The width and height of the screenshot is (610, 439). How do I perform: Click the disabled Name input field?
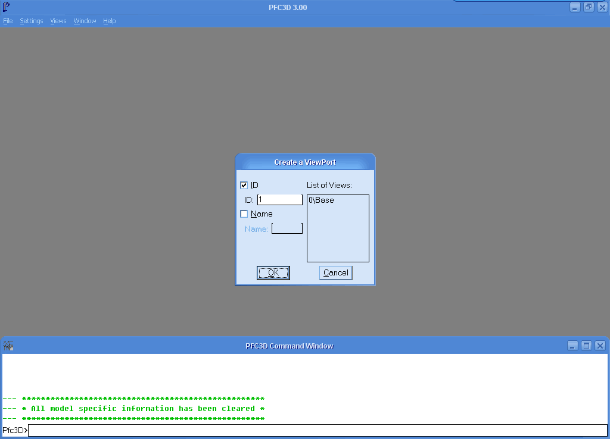tap(287, 228)
